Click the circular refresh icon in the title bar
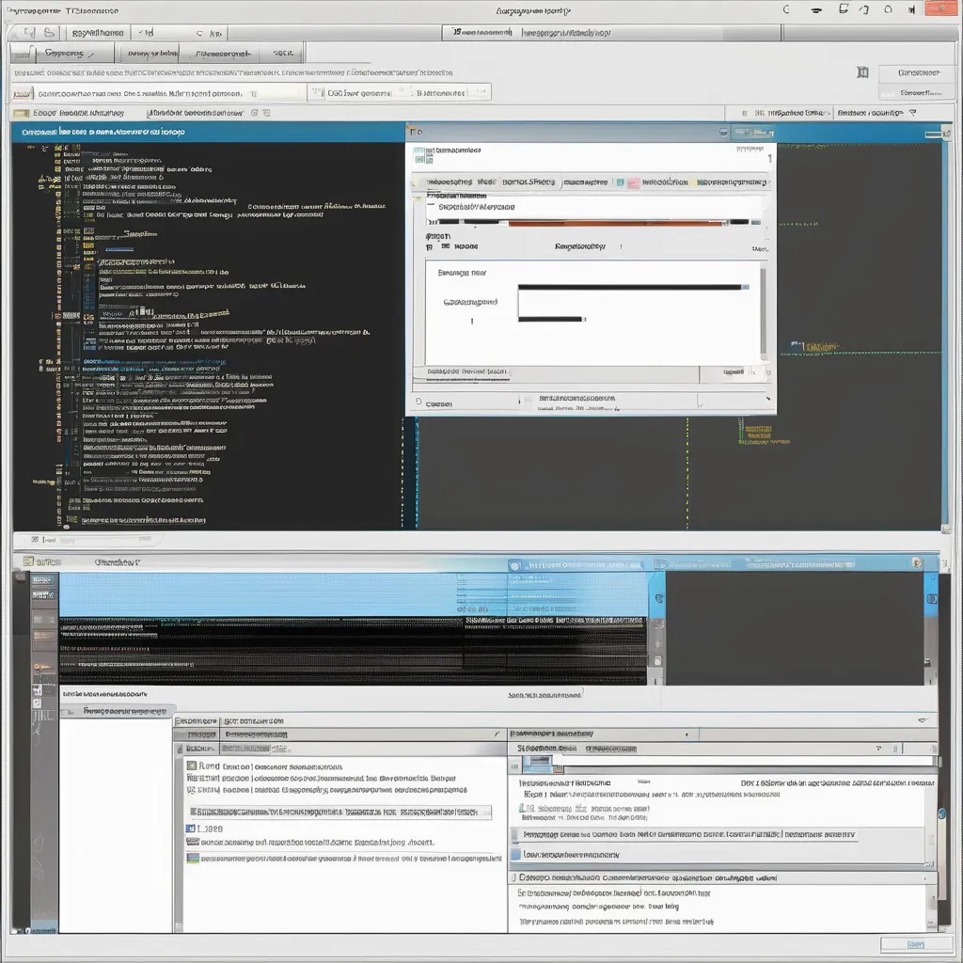963x963 pixels. click(x=786, y=9)
